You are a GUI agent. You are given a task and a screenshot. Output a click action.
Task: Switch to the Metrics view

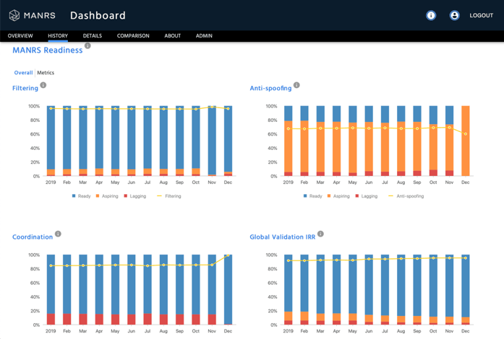click(46, 73)
